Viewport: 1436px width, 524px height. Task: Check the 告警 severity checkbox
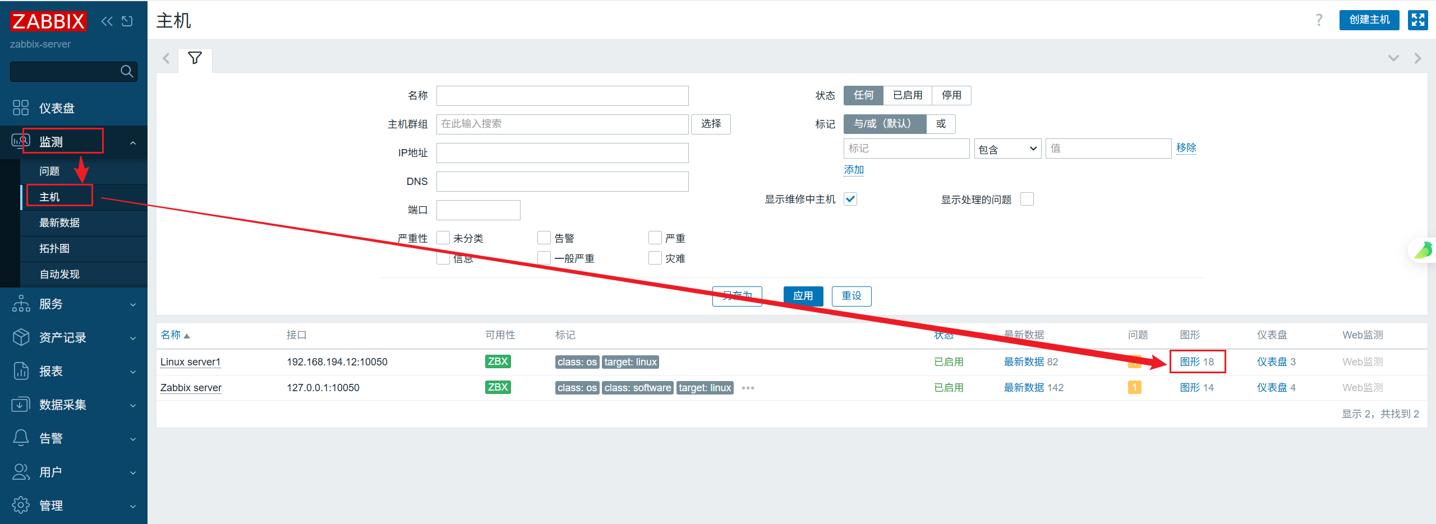(x=544, y=238)
